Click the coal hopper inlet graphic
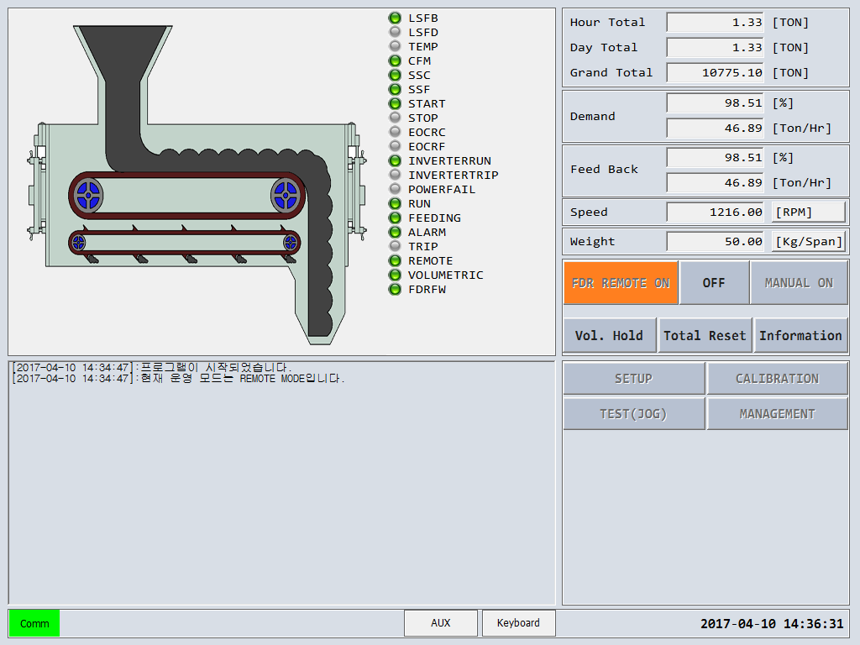Viewport: 860px width, 645px height. tap(123, 50)
